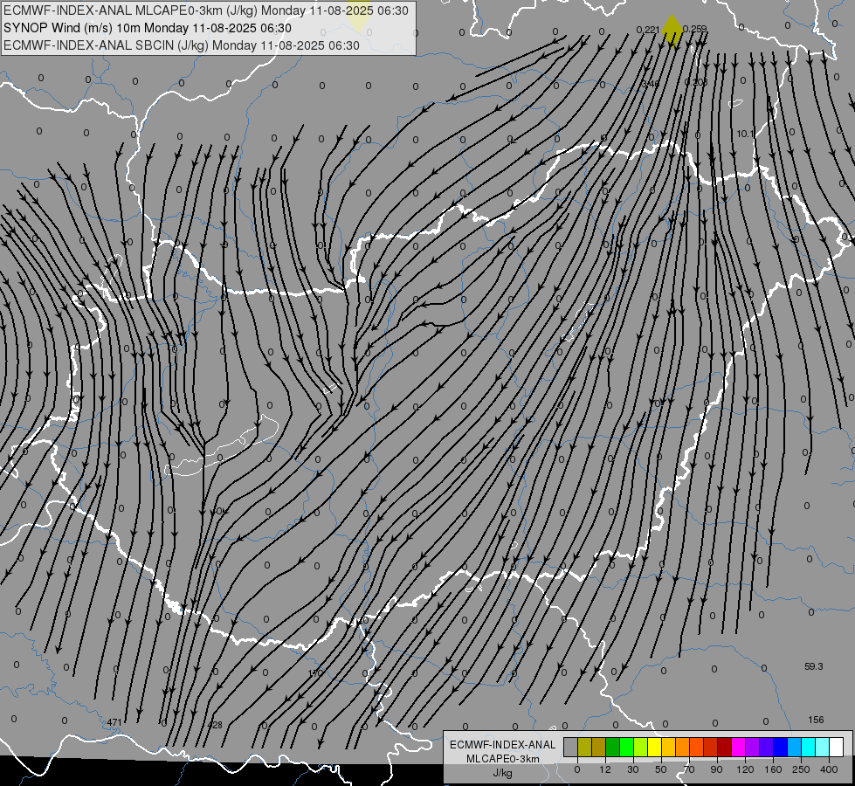The width and height of the screenshot is (855, 786).
Task: Click the orange legend swatch
Action: pyautogui.click(x=683, y=747)
